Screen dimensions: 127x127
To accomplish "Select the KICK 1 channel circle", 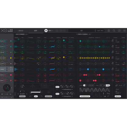I will [2, 81].
